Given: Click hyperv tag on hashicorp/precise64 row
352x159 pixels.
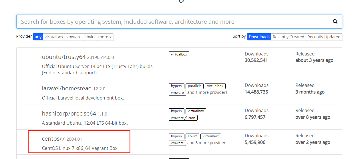Looking at the screenshot, I should coord(176,111).
